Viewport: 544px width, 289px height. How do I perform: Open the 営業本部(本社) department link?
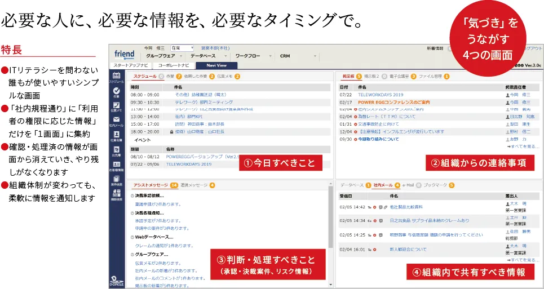point(215,48)
